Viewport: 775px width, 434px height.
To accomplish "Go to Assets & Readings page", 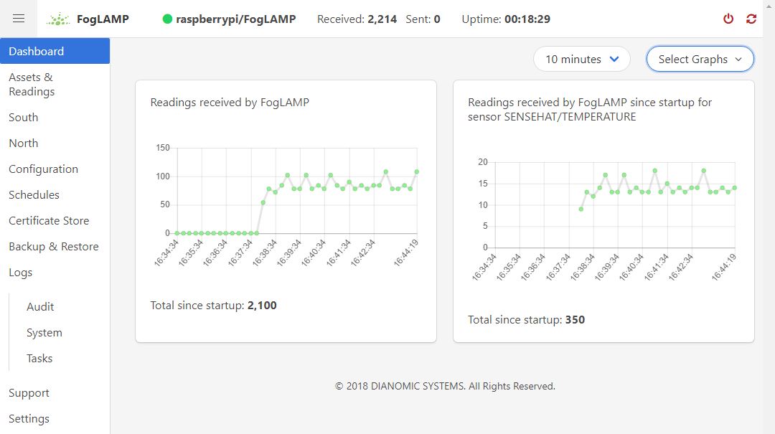I will [x=32, y=85].
